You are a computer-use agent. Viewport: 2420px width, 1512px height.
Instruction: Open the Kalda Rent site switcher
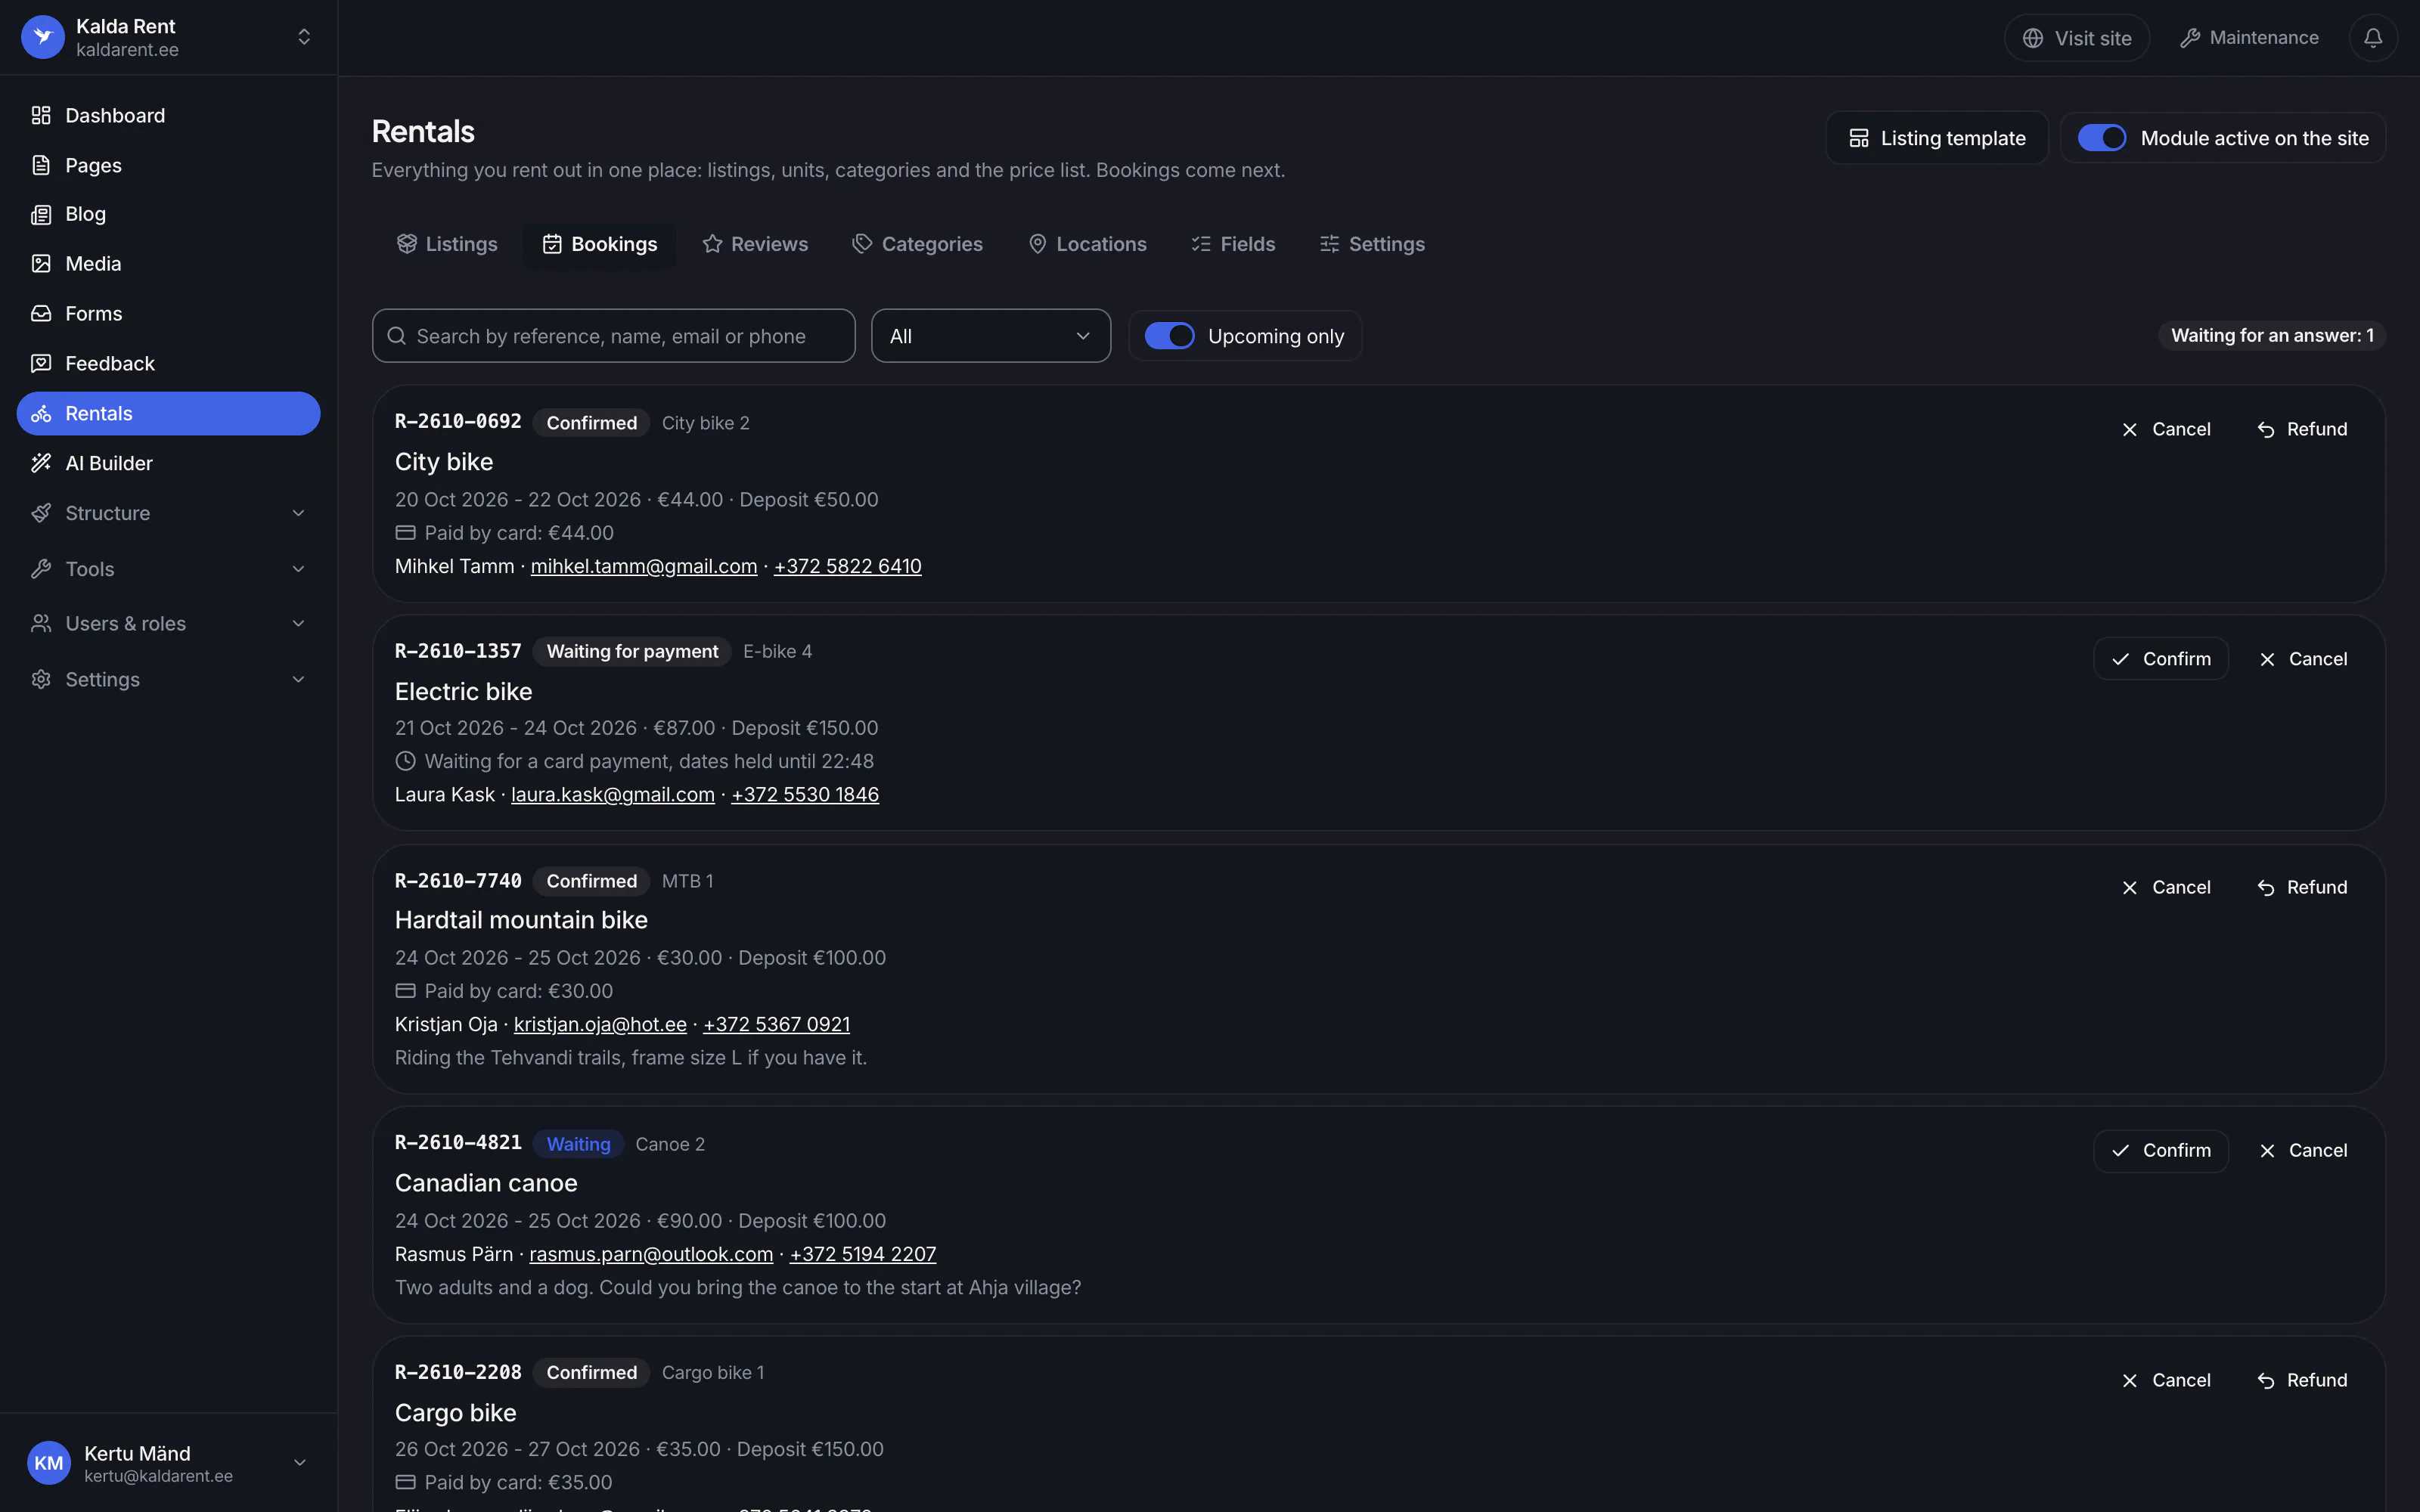point(168,37)
